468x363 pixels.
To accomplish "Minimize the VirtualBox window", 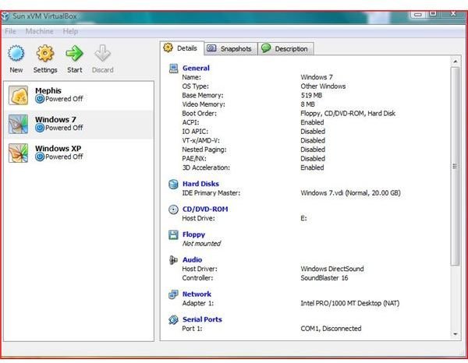I will (x=418, y=14).
